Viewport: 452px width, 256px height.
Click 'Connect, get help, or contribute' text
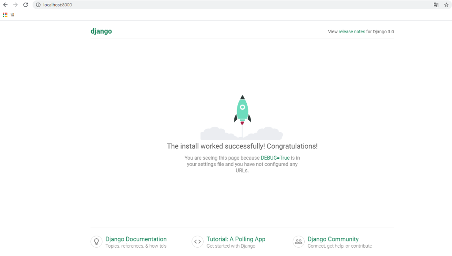coord(339,246)
